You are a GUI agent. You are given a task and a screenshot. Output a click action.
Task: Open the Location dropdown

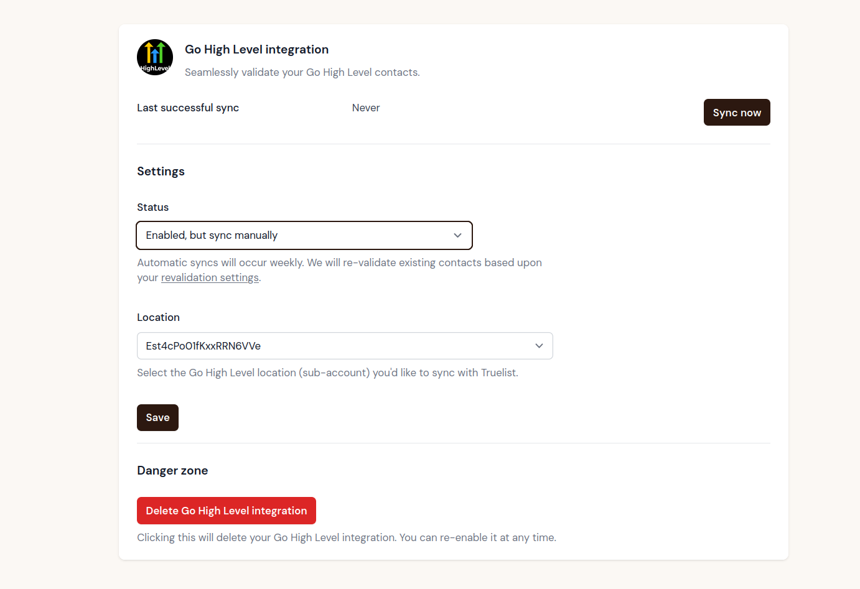point(345,346)
